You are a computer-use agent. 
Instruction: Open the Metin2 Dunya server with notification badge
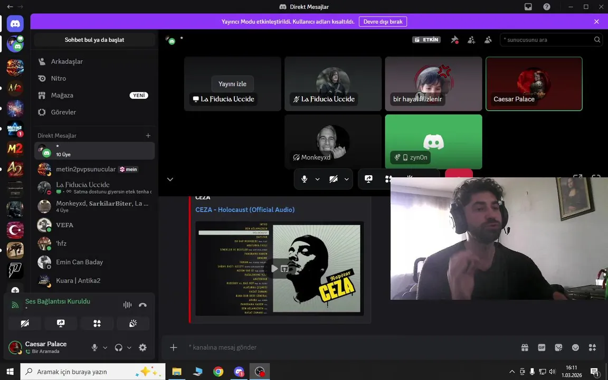(15, 128)
